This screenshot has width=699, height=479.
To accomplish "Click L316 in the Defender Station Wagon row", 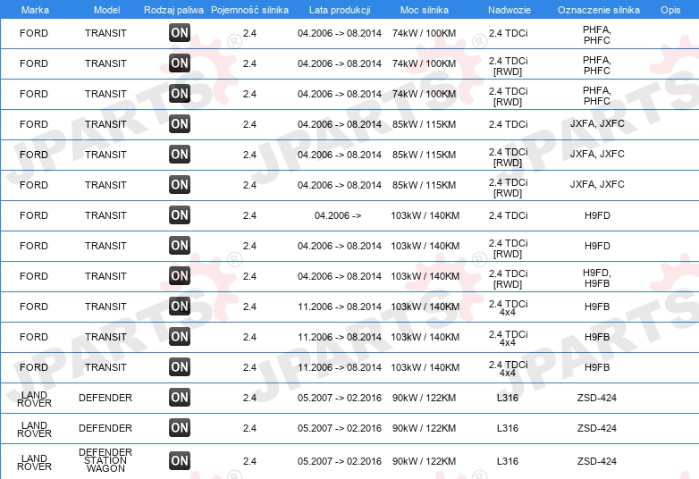I will 508,461.
